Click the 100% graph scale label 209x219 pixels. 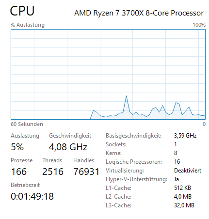tap(199, 25)
